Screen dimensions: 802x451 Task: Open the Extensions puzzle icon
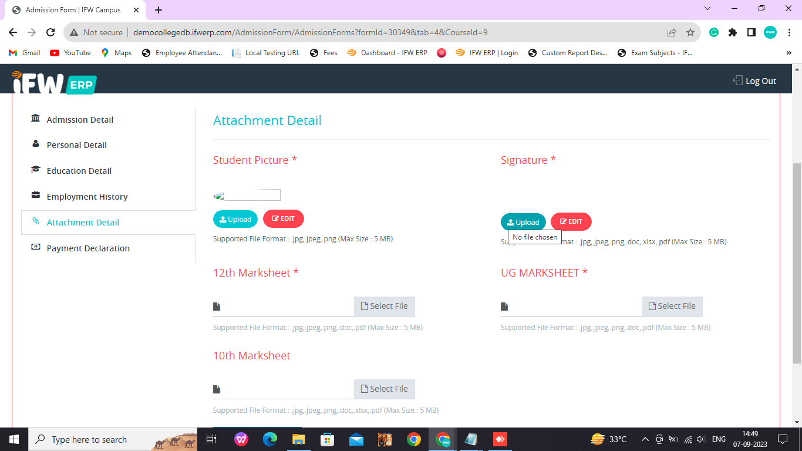tap(733, 32)
